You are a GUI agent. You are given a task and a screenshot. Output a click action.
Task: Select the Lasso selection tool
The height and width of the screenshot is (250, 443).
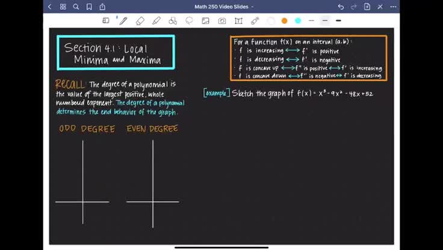(189, 20)
